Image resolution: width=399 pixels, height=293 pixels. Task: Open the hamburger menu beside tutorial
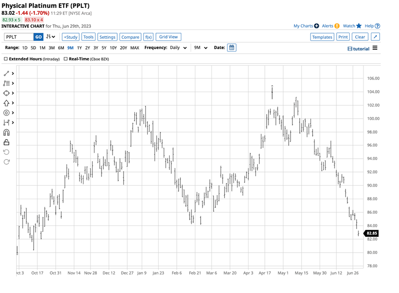375,48
